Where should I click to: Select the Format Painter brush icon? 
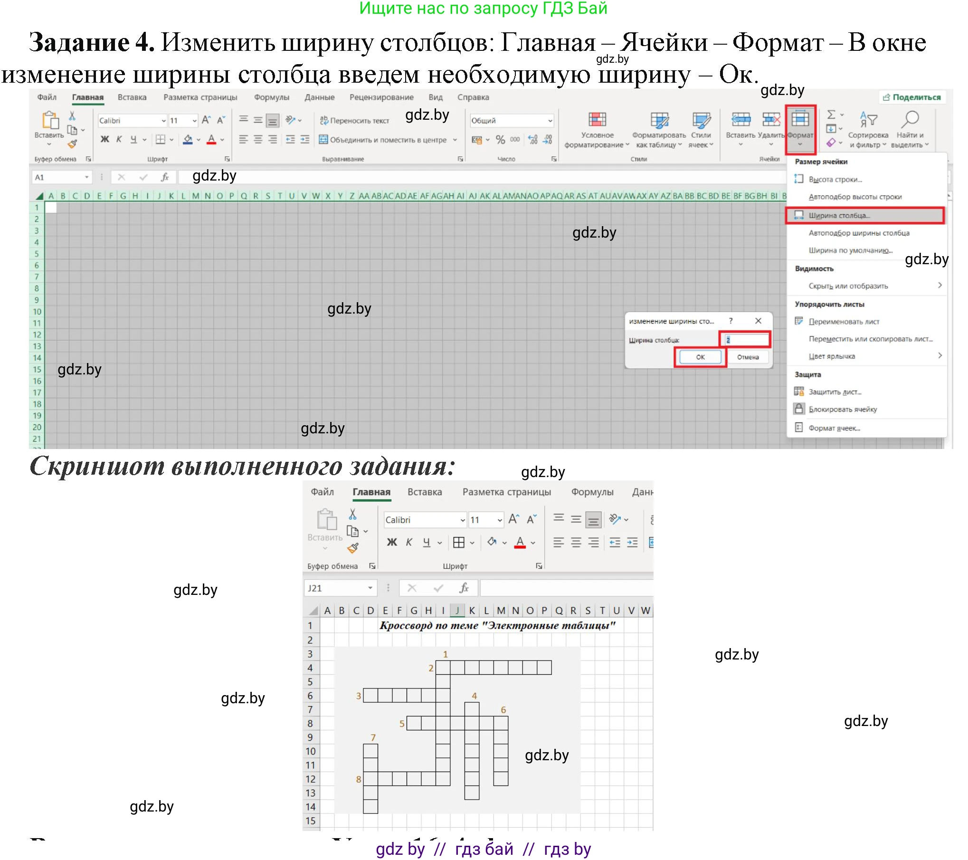pos(73,143)
